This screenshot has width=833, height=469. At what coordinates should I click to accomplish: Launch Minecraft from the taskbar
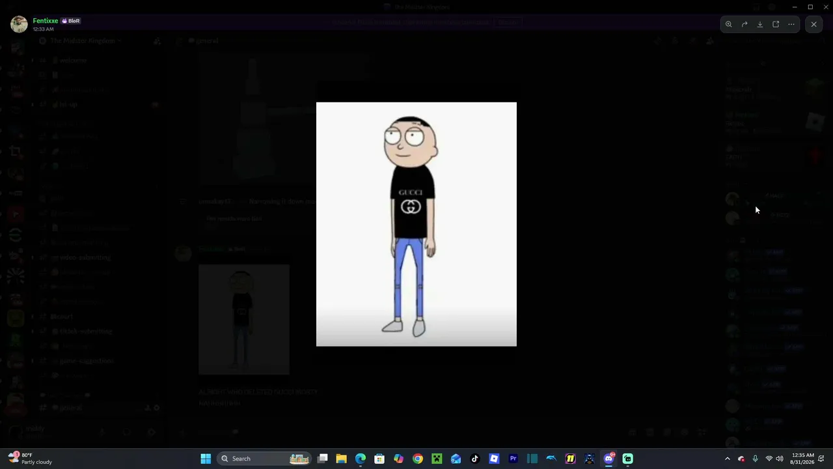tap(437, 459)
